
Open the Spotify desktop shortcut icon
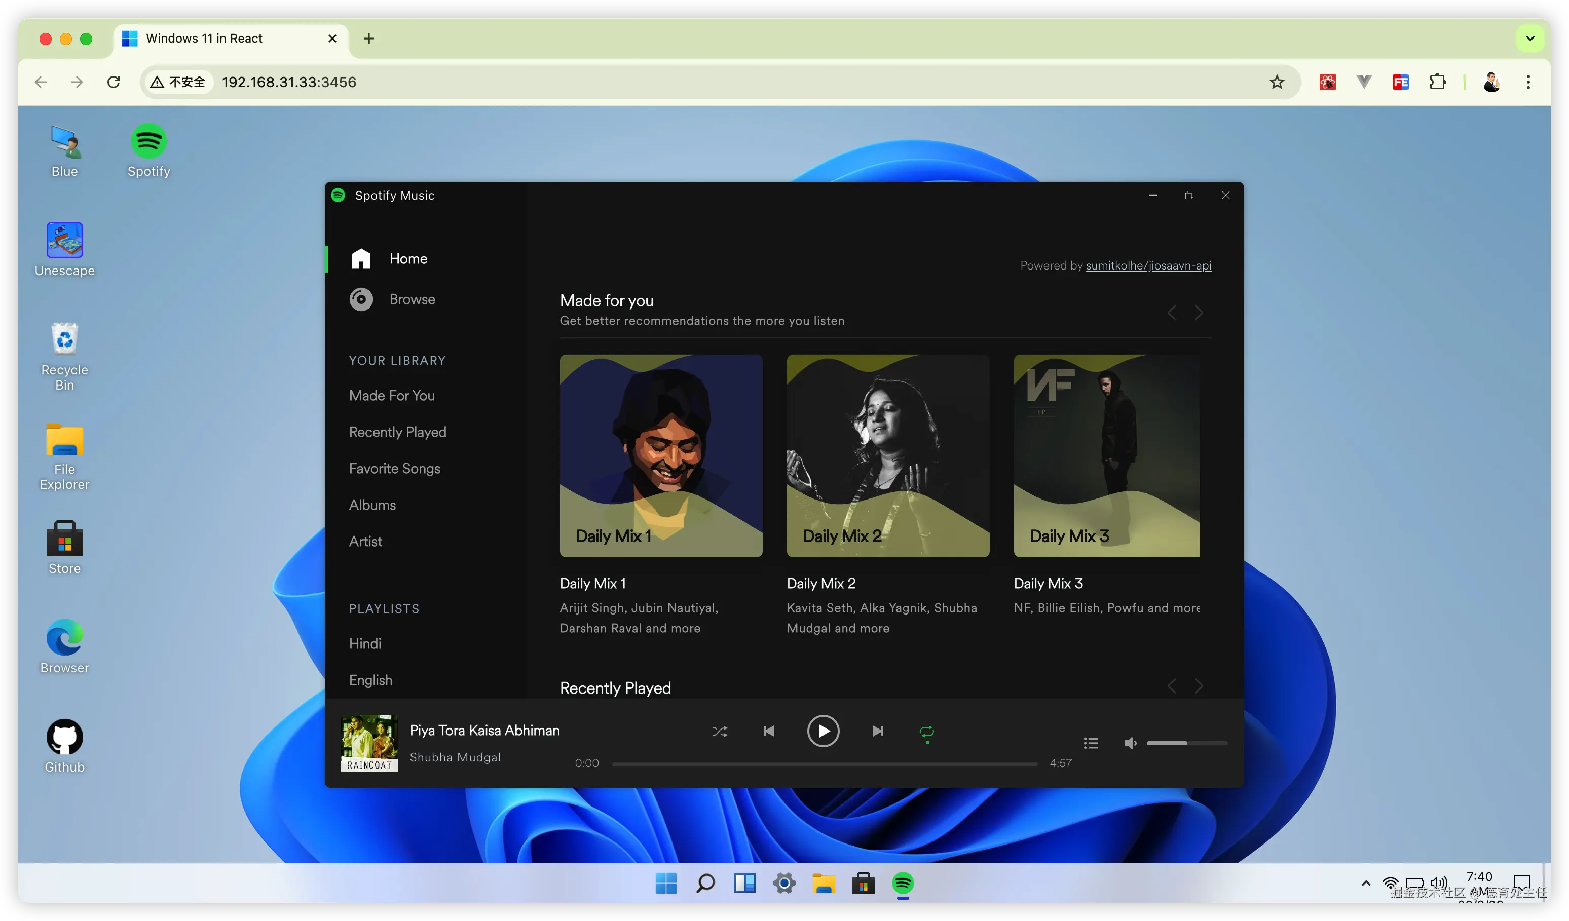[149, 142]
